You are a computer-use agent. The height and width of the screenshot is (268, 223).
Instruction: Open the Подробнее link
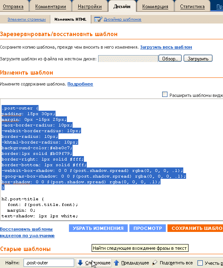[80, 84]
